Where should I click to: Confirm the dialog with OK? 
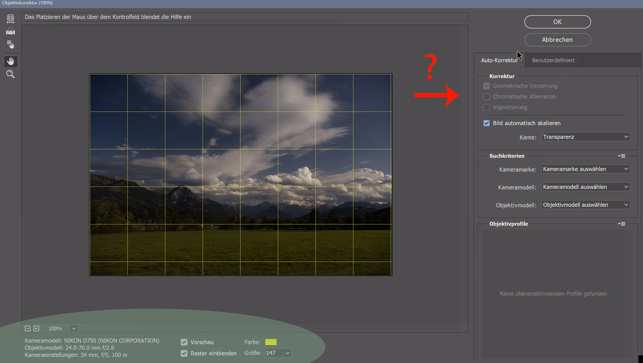(557, 22)
